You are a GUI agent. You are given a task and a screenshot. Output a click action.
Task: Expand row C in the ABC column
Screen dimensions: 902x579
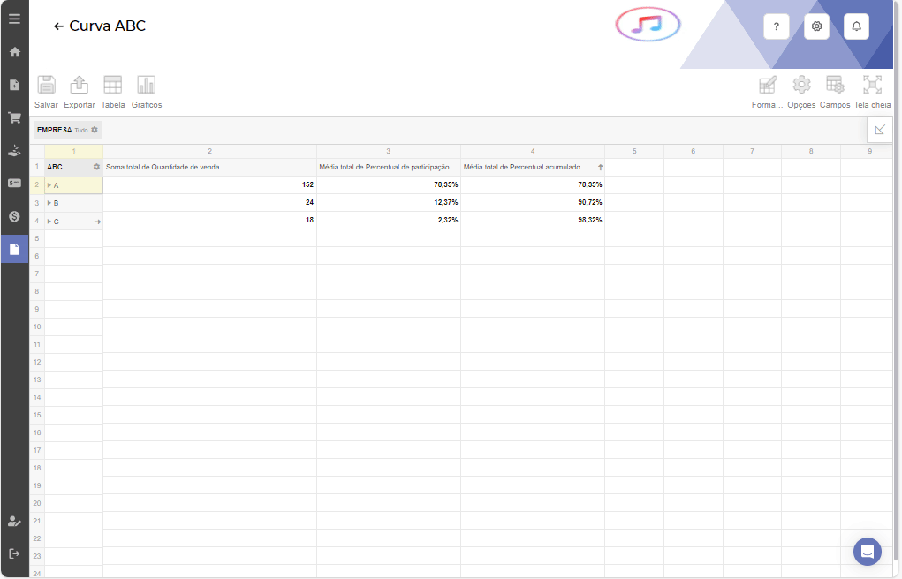pyautogui.click(x=49, y=221)
